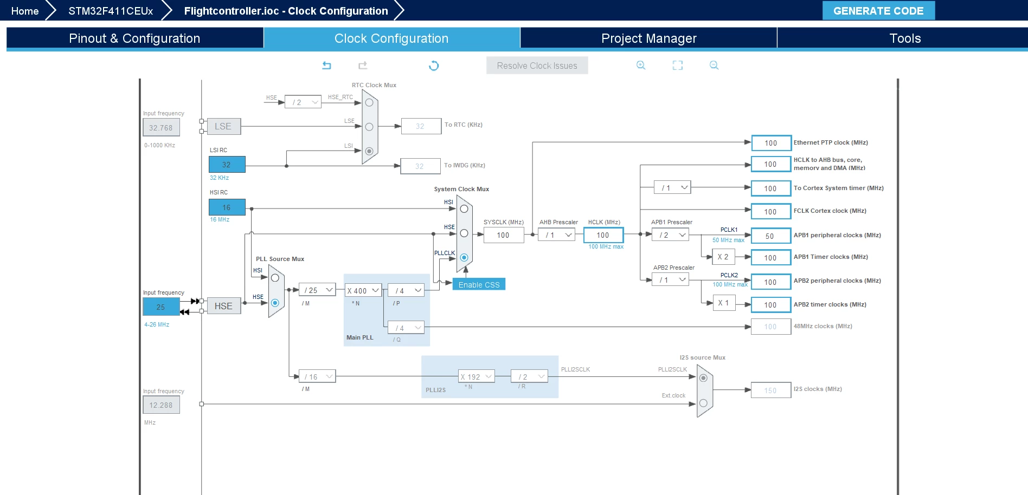The image size is (1028, 495).
Task: Click the APB1 timer X 2 multiplier box
Action: coord(723,257)
